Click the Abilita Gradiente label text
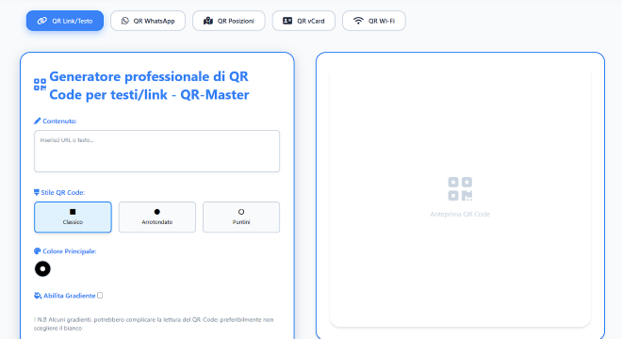The width and height of the screenshot is (622, 339). tap(70, 296)
